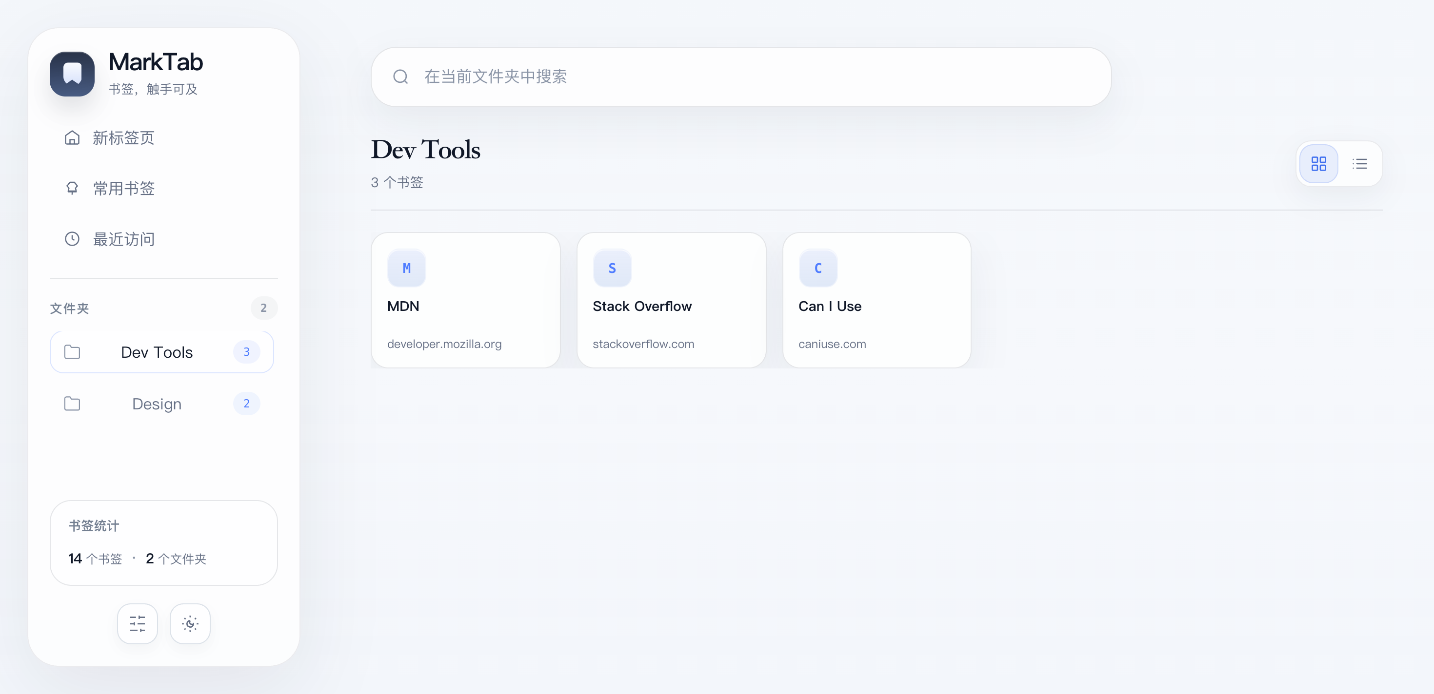Click the "3 个书签" subtitle
Image resolution: width=1434 pixels, height=694 pixels.
coord(397,182)
